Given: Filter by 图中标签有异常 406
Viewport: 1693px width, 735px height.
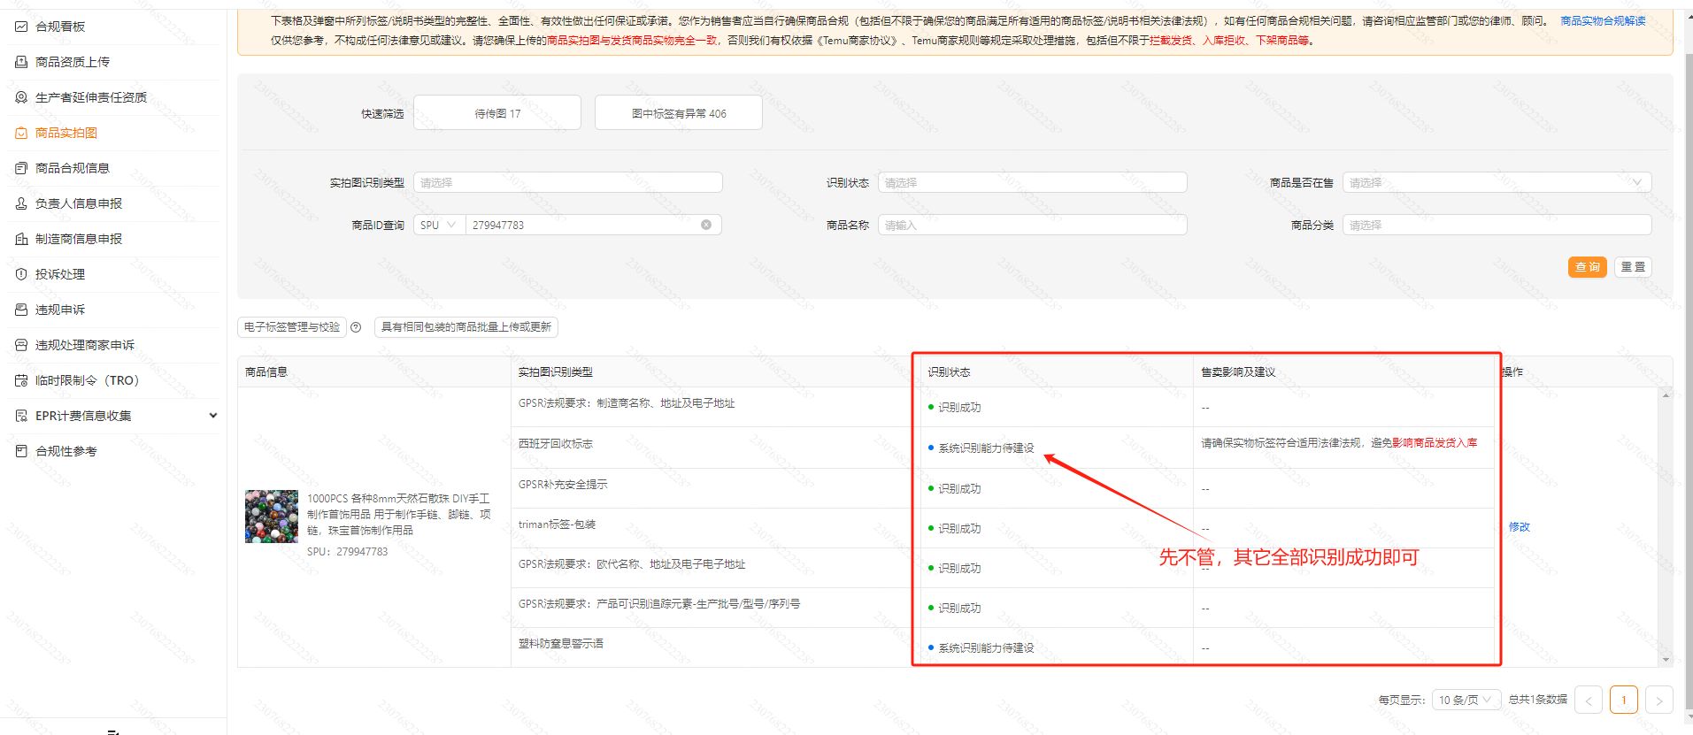Looking at the screenshot, I should [679, 113].
